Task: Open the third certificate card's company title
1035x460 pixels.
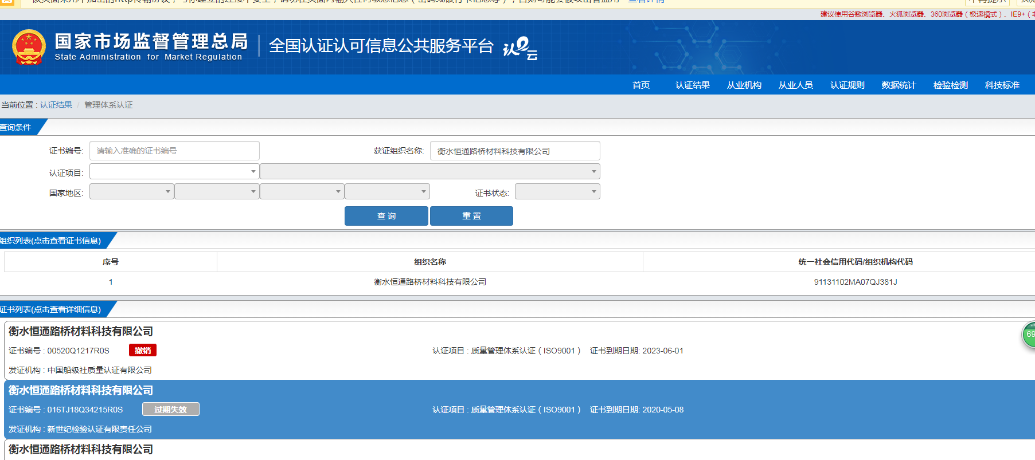Action: [81, 449]
